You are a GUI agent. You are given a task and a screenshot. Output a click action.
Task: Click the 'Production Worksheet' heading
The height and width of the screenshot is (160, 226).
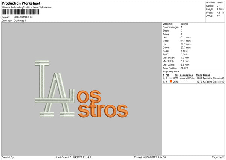tap(21, 3)
